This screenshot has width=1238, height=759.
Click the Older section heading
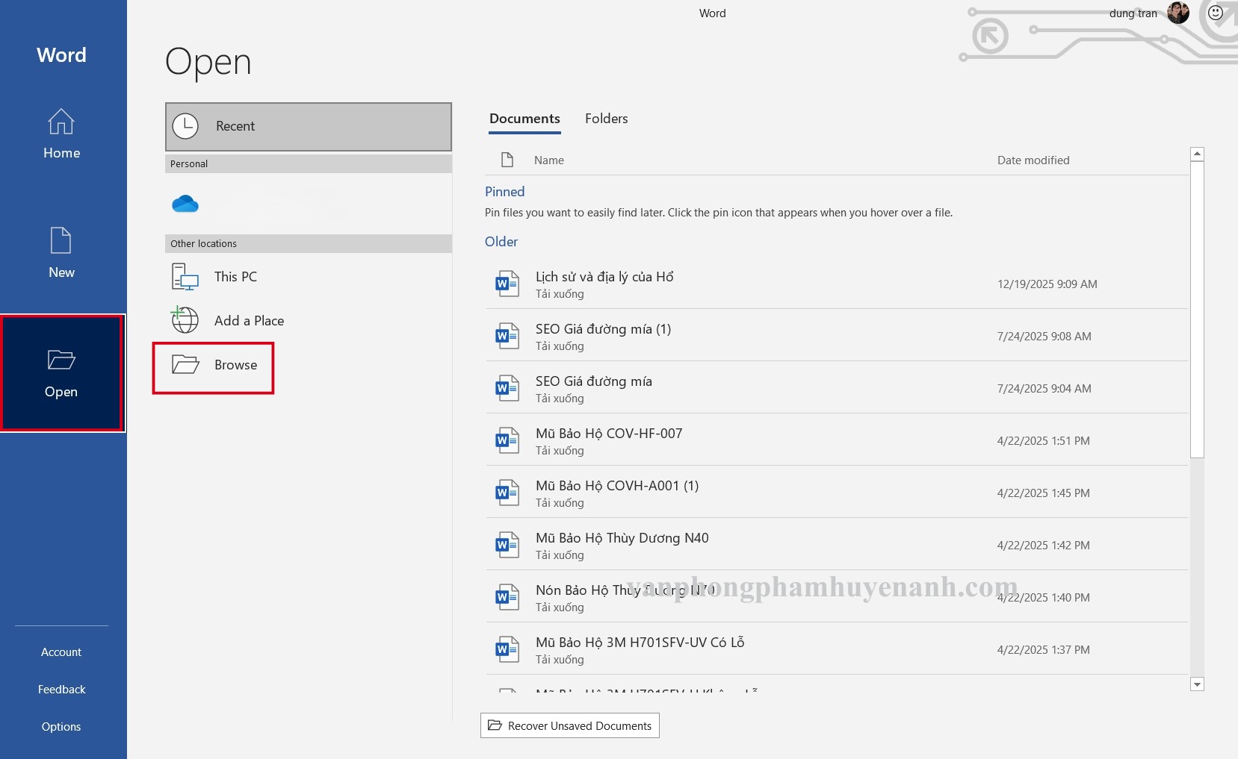pos(501,242)
